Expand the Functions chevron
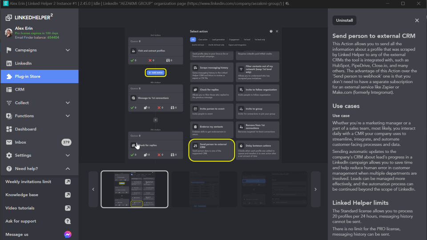Viewport: 427px width, 240px height. 68,116
